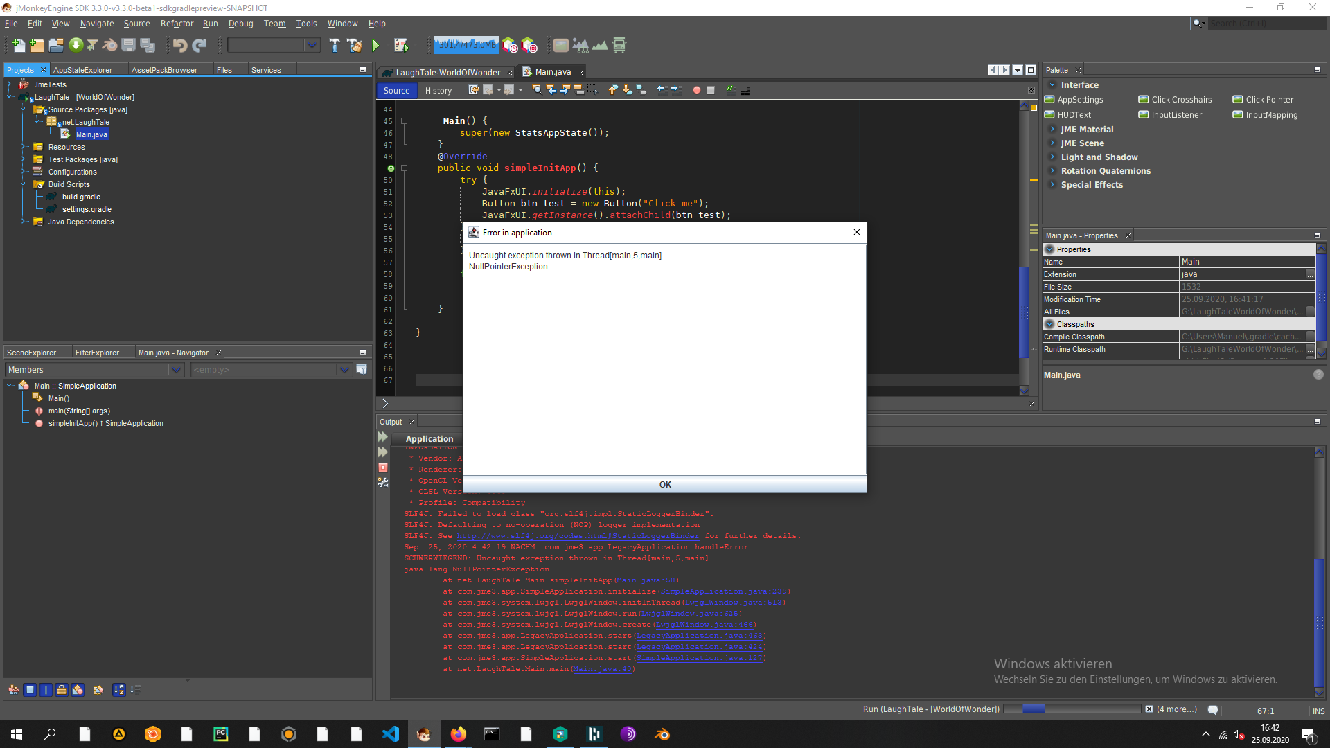Expand the Java Dependencies node
This screenshot has width=1330, height=748.
23,222
